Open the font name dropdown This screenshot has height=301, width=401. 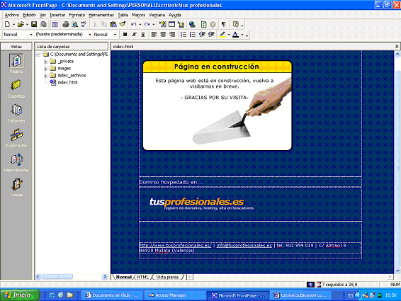click(90, 34)
